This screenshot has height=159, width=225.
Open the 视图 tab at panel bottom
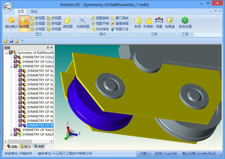pyautogui.click(x=39, y=146)
